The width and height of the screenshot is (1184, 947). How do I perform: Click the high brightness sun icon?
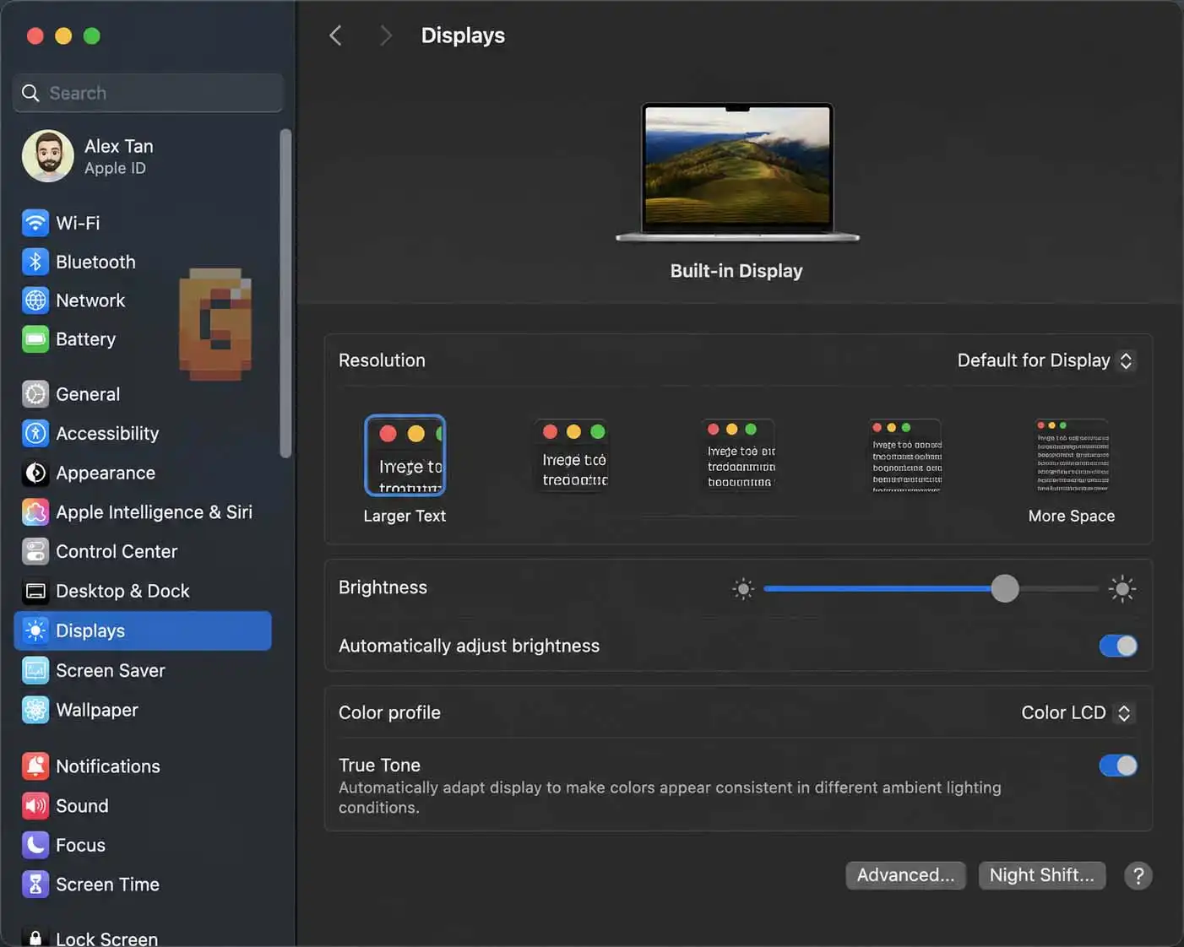pos(1122,589)
